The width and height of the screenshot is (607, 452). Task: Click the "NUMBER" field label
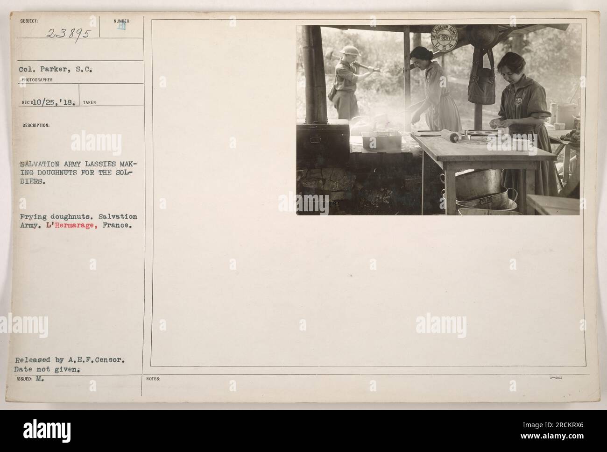[x=121, y=21]
